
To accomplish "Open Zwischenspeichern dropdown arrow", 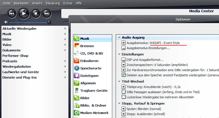I will [123, 65].
